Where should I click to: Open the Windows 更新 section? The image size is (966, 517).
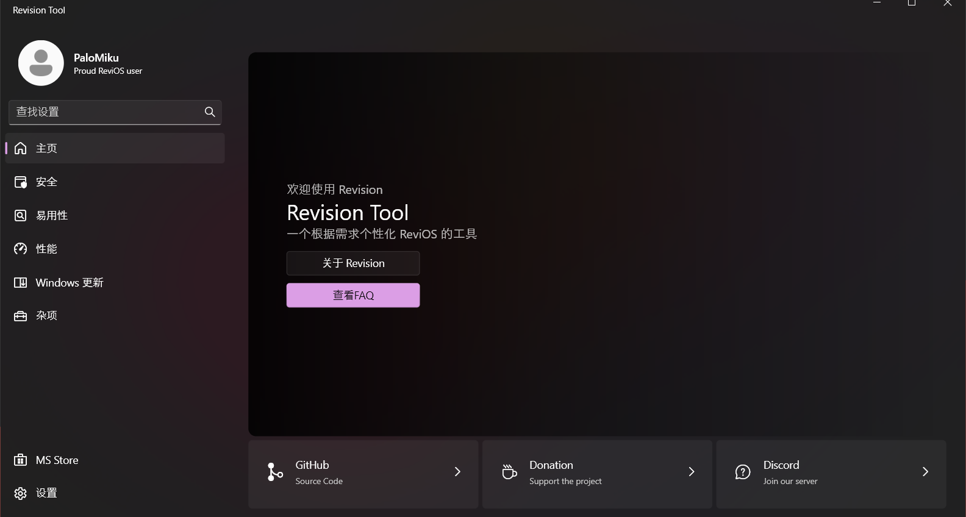(x=115, y=282)
